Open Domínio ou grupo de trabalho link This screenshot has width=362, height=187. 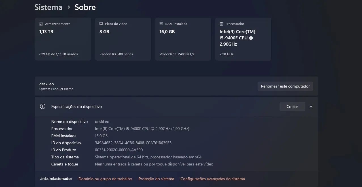pos(105,179)
